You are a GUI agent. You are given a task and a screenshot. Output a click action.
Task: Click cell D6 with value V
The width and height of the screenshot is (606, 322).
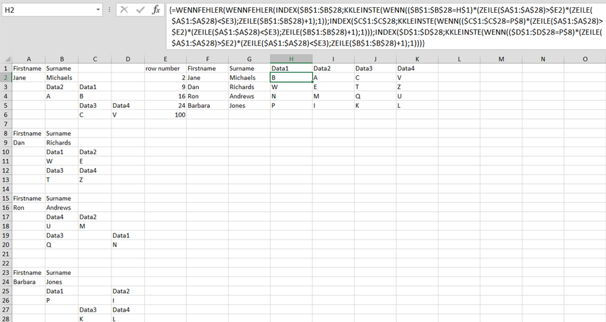pyautogui.click(x=128, y=115)
